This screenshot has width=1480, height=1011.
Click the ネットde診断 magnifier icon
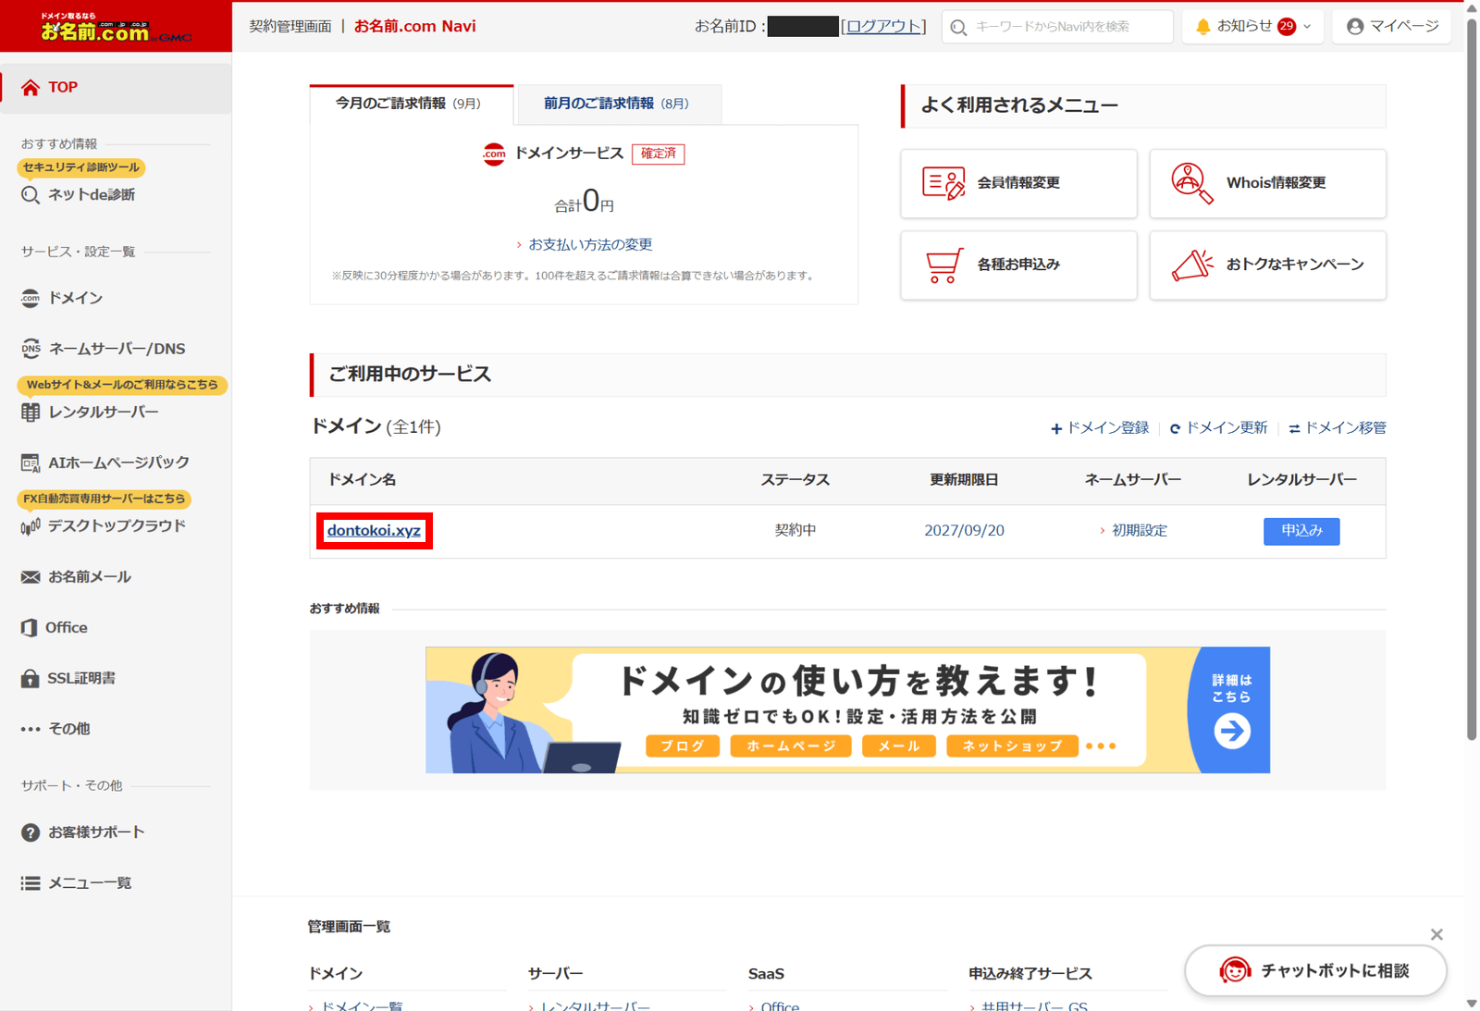[31, 195]
